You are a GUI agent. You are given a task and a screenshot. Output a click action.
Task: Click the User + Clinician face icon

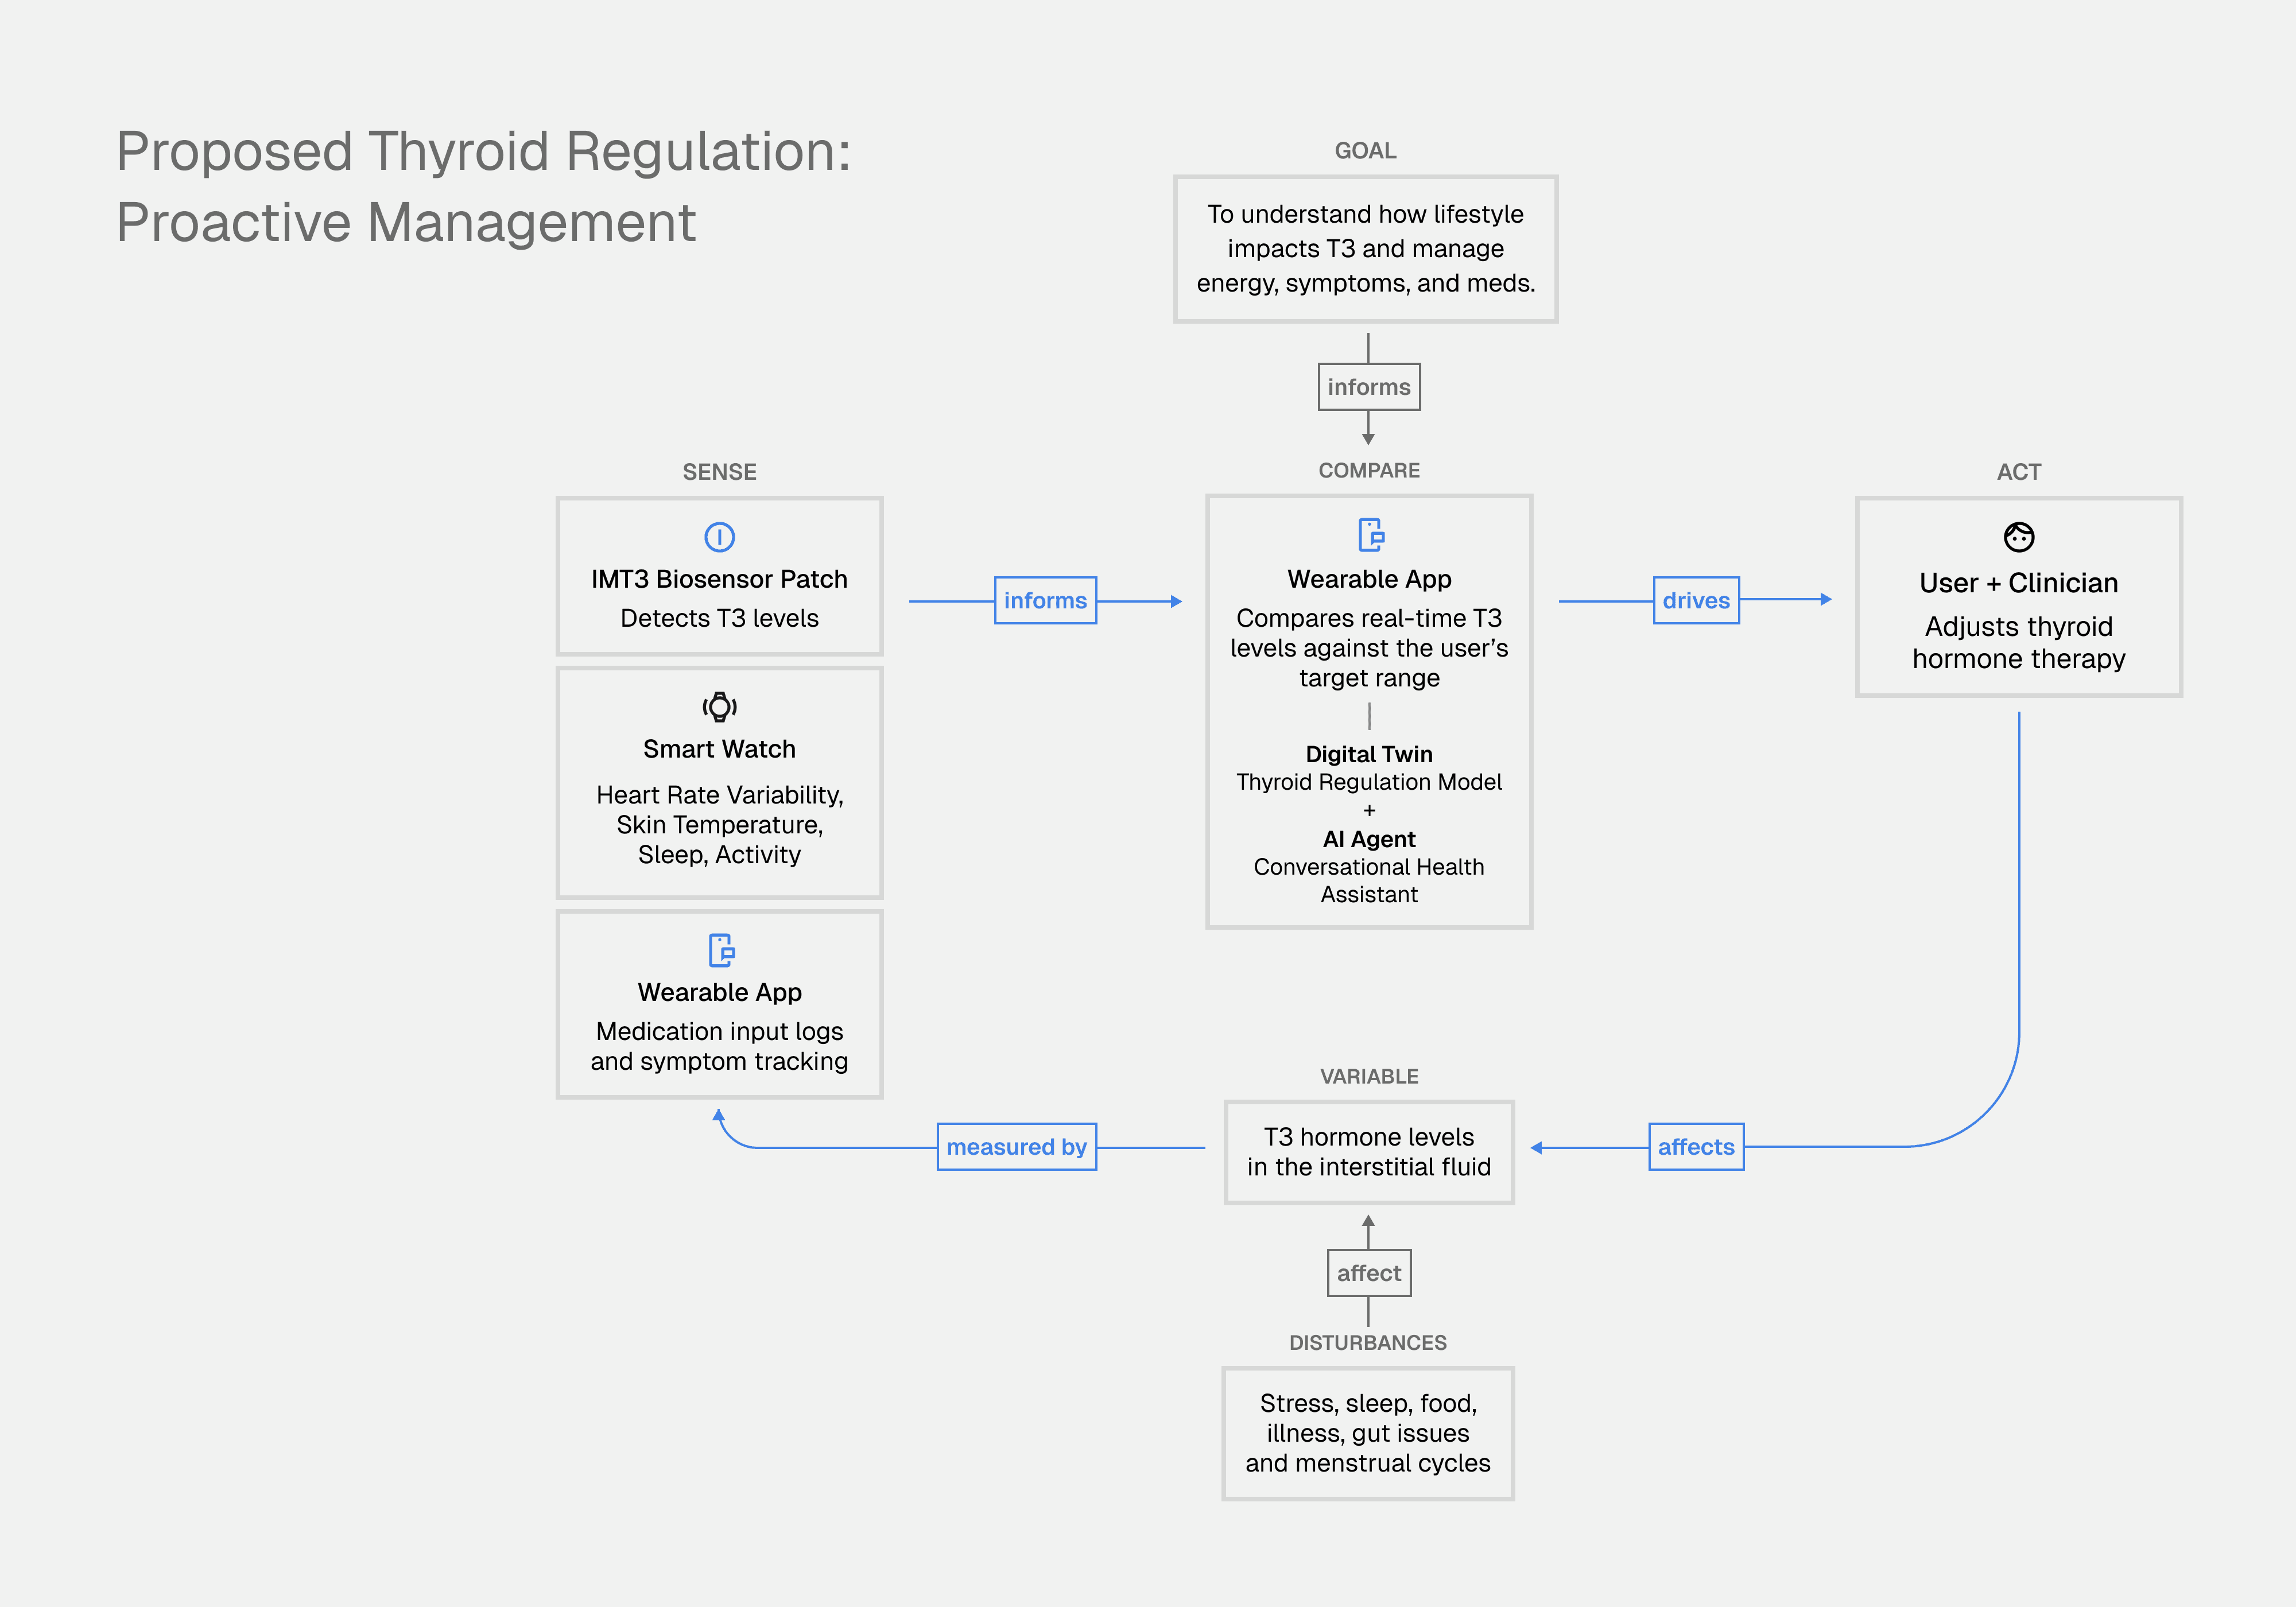2018,537
